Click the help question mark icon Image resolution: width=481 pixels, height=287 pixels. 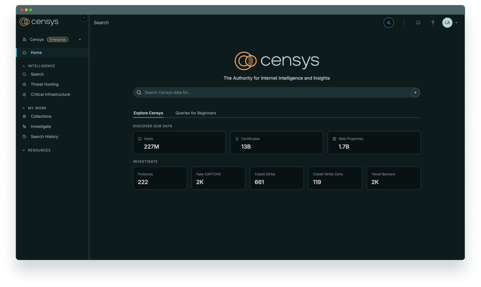click(x=433, y=23)
